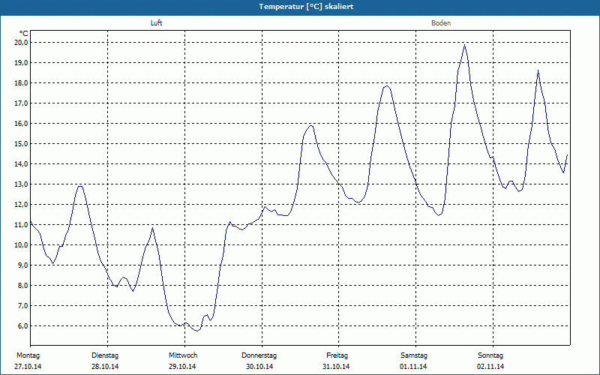Select the 10,0 y-axis label
Image resolution: width=600 pixels, height=375 pixels.
pyautogui.click(x=22, y=245)
